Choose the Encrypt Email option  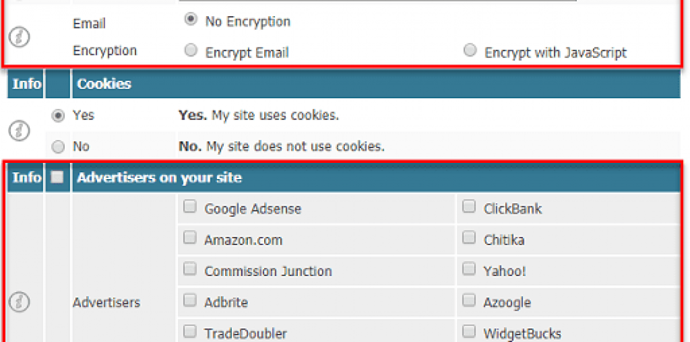191,50
